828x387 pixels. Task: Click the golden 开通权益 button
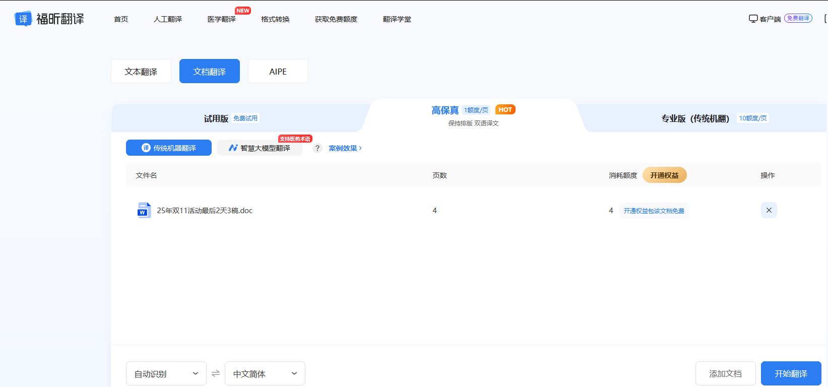click(665, 175)
